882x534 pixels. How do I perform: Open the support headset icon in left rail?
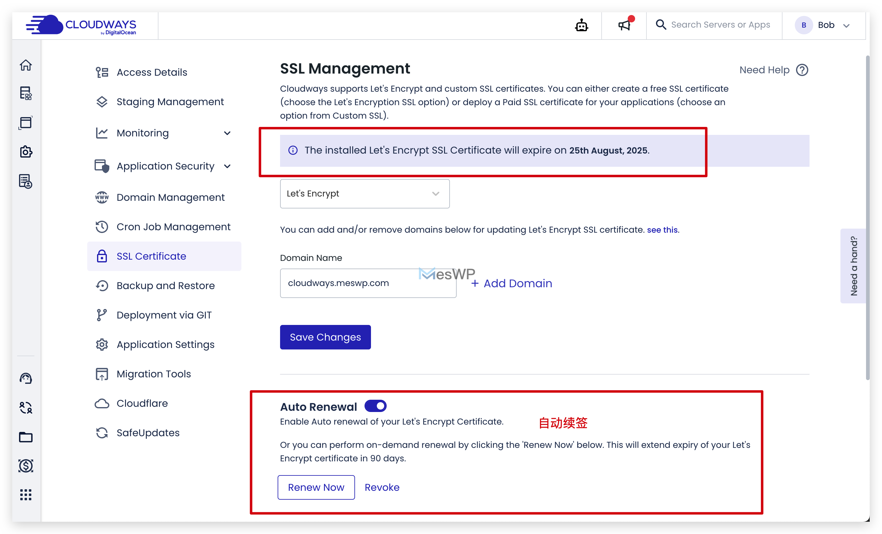26,379
